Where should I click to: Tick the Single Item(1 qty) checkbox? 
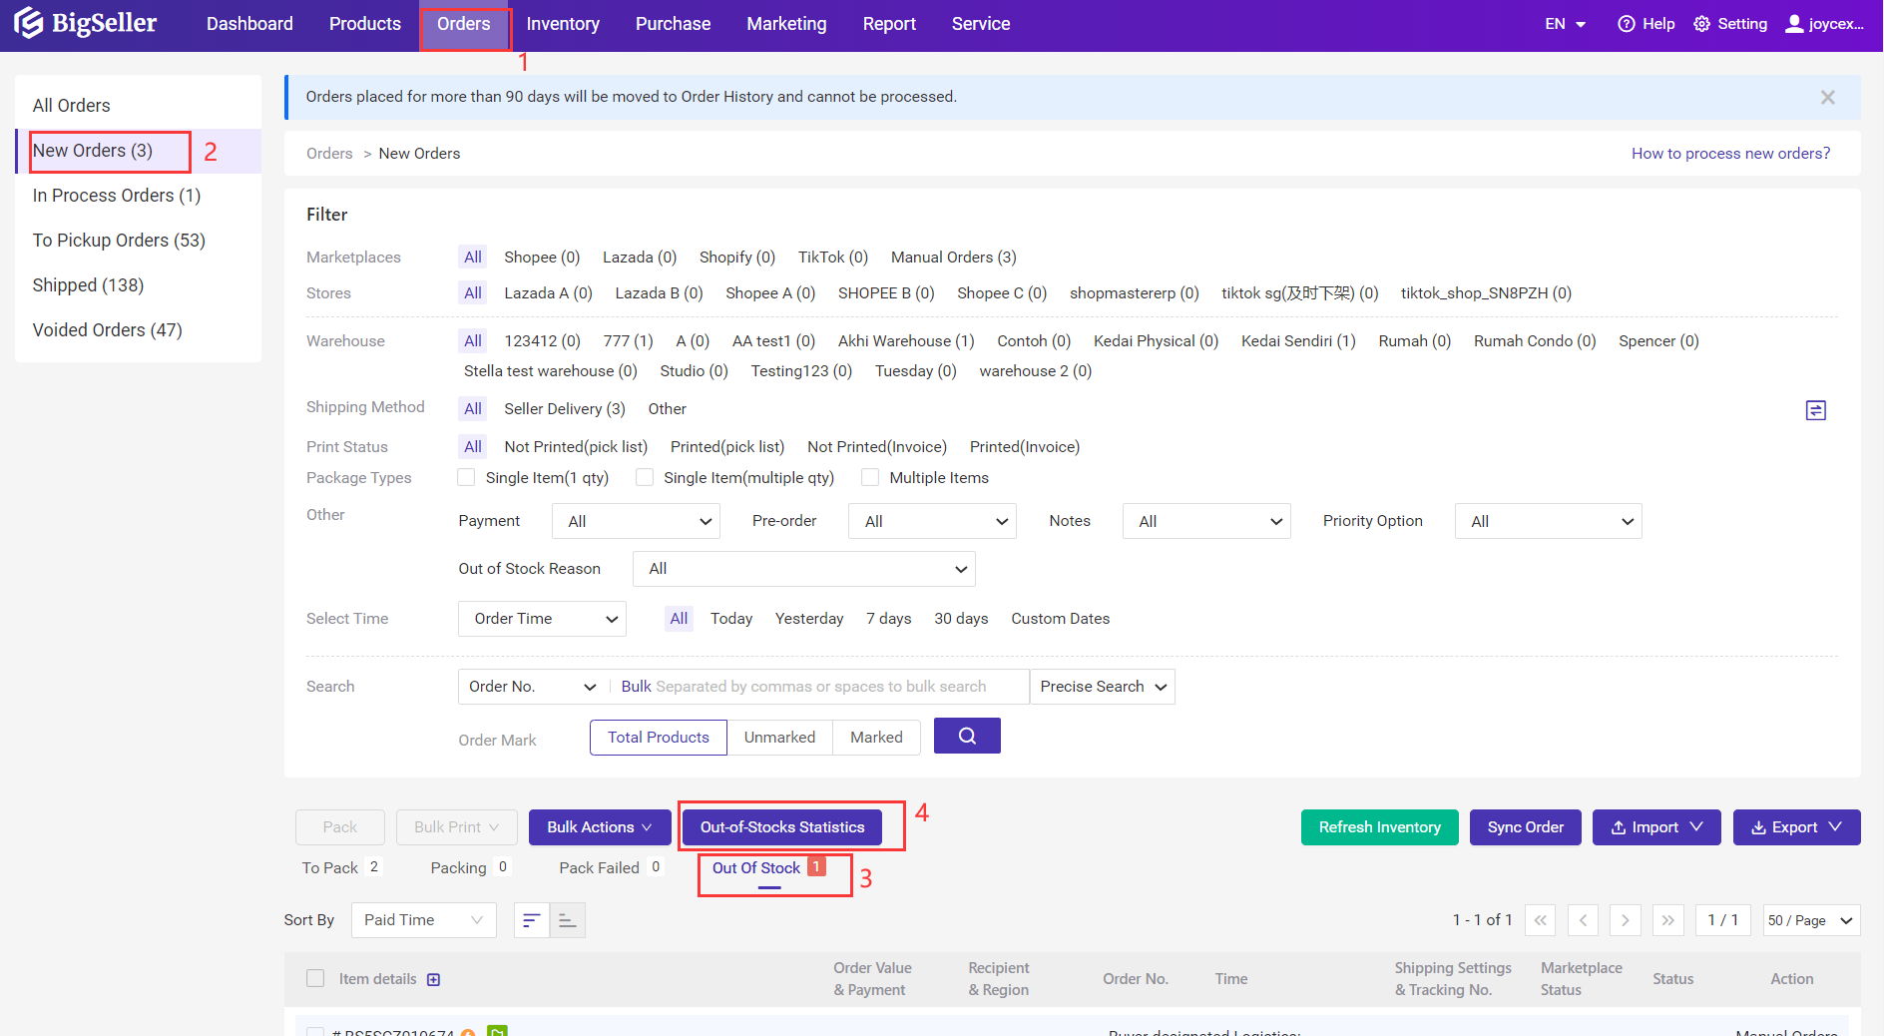tap(466, 477)
